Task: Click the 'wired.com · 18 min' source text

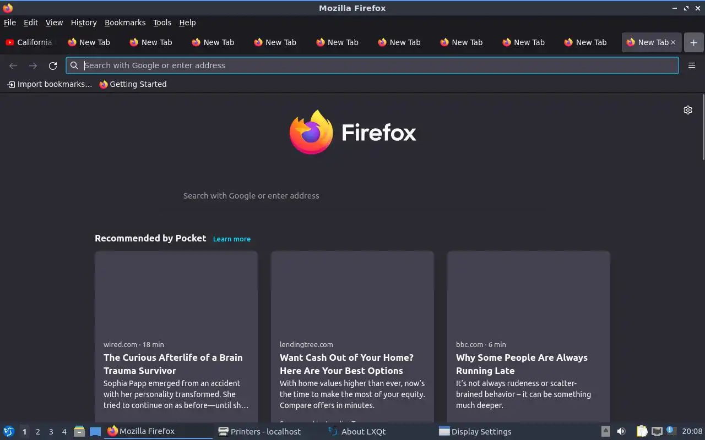Action: point(134,344)
